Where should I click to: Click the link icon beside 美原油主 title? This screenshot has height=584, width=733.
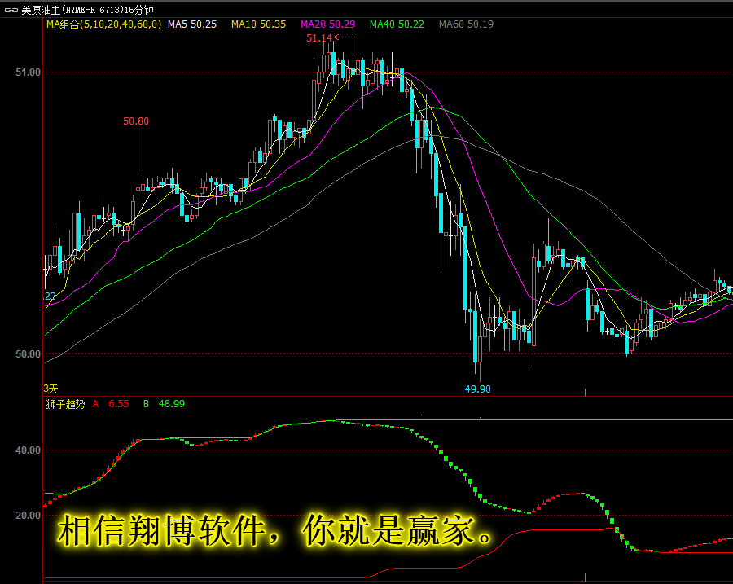(x=11, y=10)
